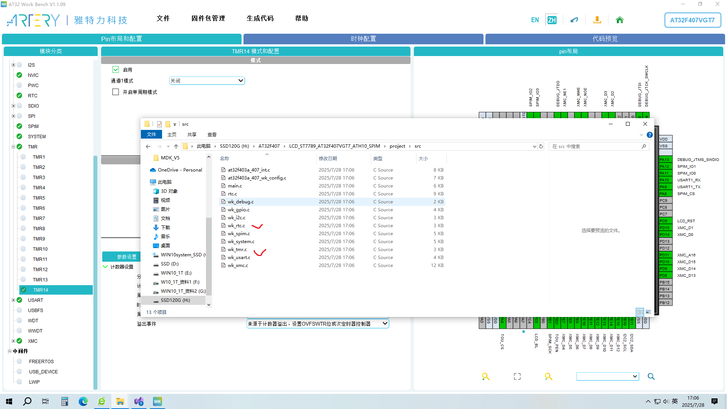Open the 文件 menu in Work Bench
Screen dimensions: 727x409
pyautogui.click(x=163, y=18)
